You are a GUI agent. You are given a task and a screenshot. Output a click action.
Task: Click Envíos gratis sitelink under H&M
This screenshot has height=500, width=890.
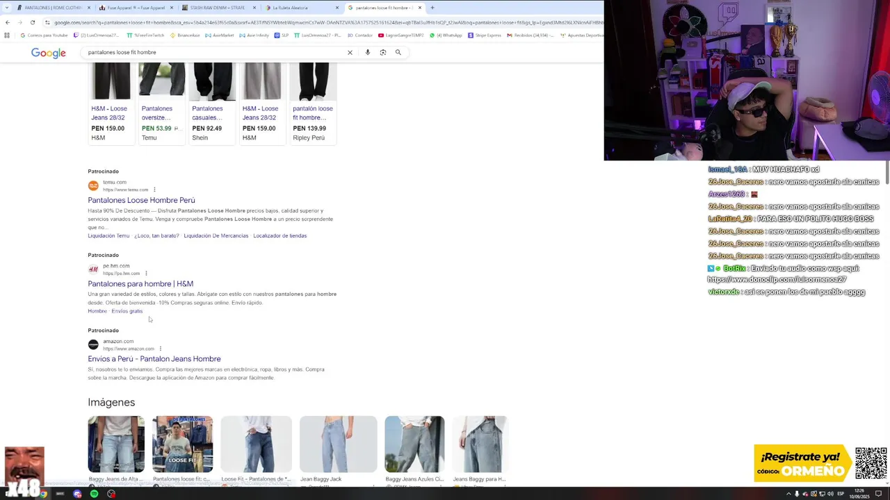click(x=127, y=311)
